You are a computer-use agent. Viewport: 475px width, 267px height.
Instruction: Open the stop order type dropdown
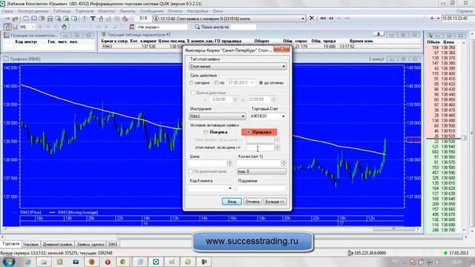coord(237,66)
